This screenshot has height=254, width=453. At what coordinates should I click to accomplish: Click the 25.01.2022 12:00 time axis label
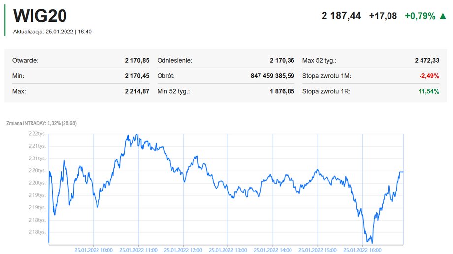tap(183, 250)
